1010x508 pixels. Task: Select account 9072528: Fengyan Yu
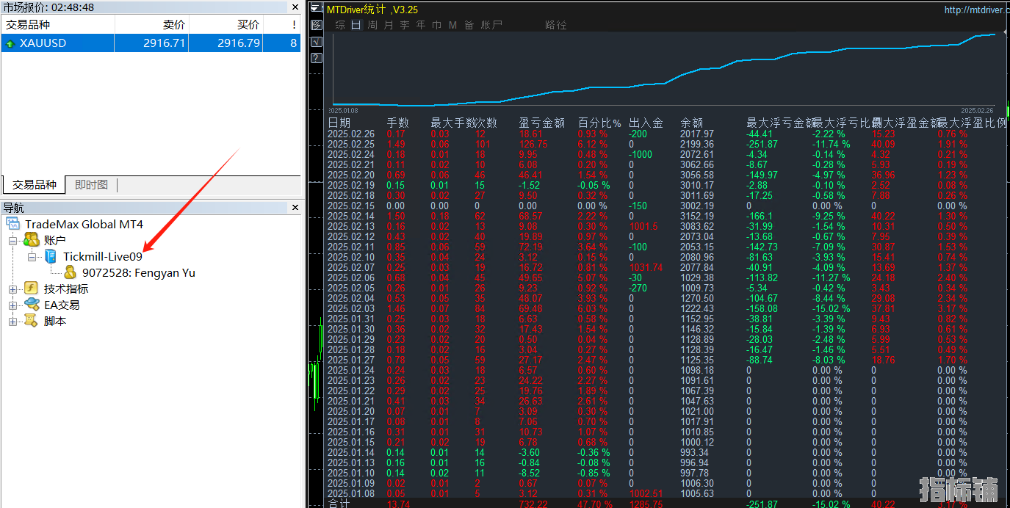click(x=138, y=273)
